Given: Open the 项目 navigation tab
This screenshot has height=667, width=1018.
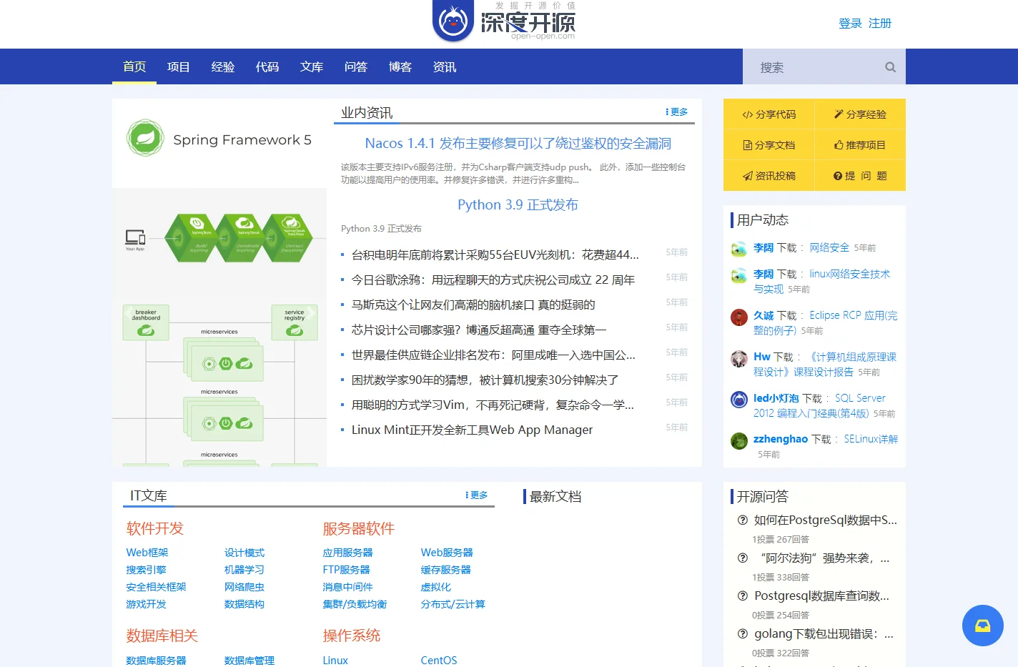Looking at the screenshot, I should pyautogui.click(x=179, y=66).
